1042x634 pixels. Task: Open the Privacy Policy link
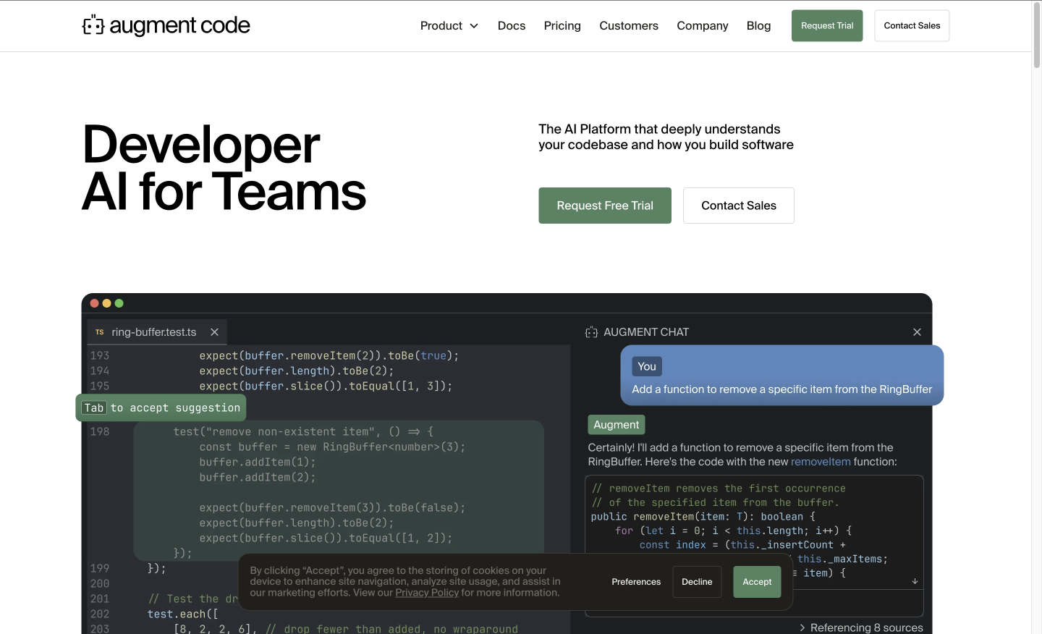click(427, 593)
